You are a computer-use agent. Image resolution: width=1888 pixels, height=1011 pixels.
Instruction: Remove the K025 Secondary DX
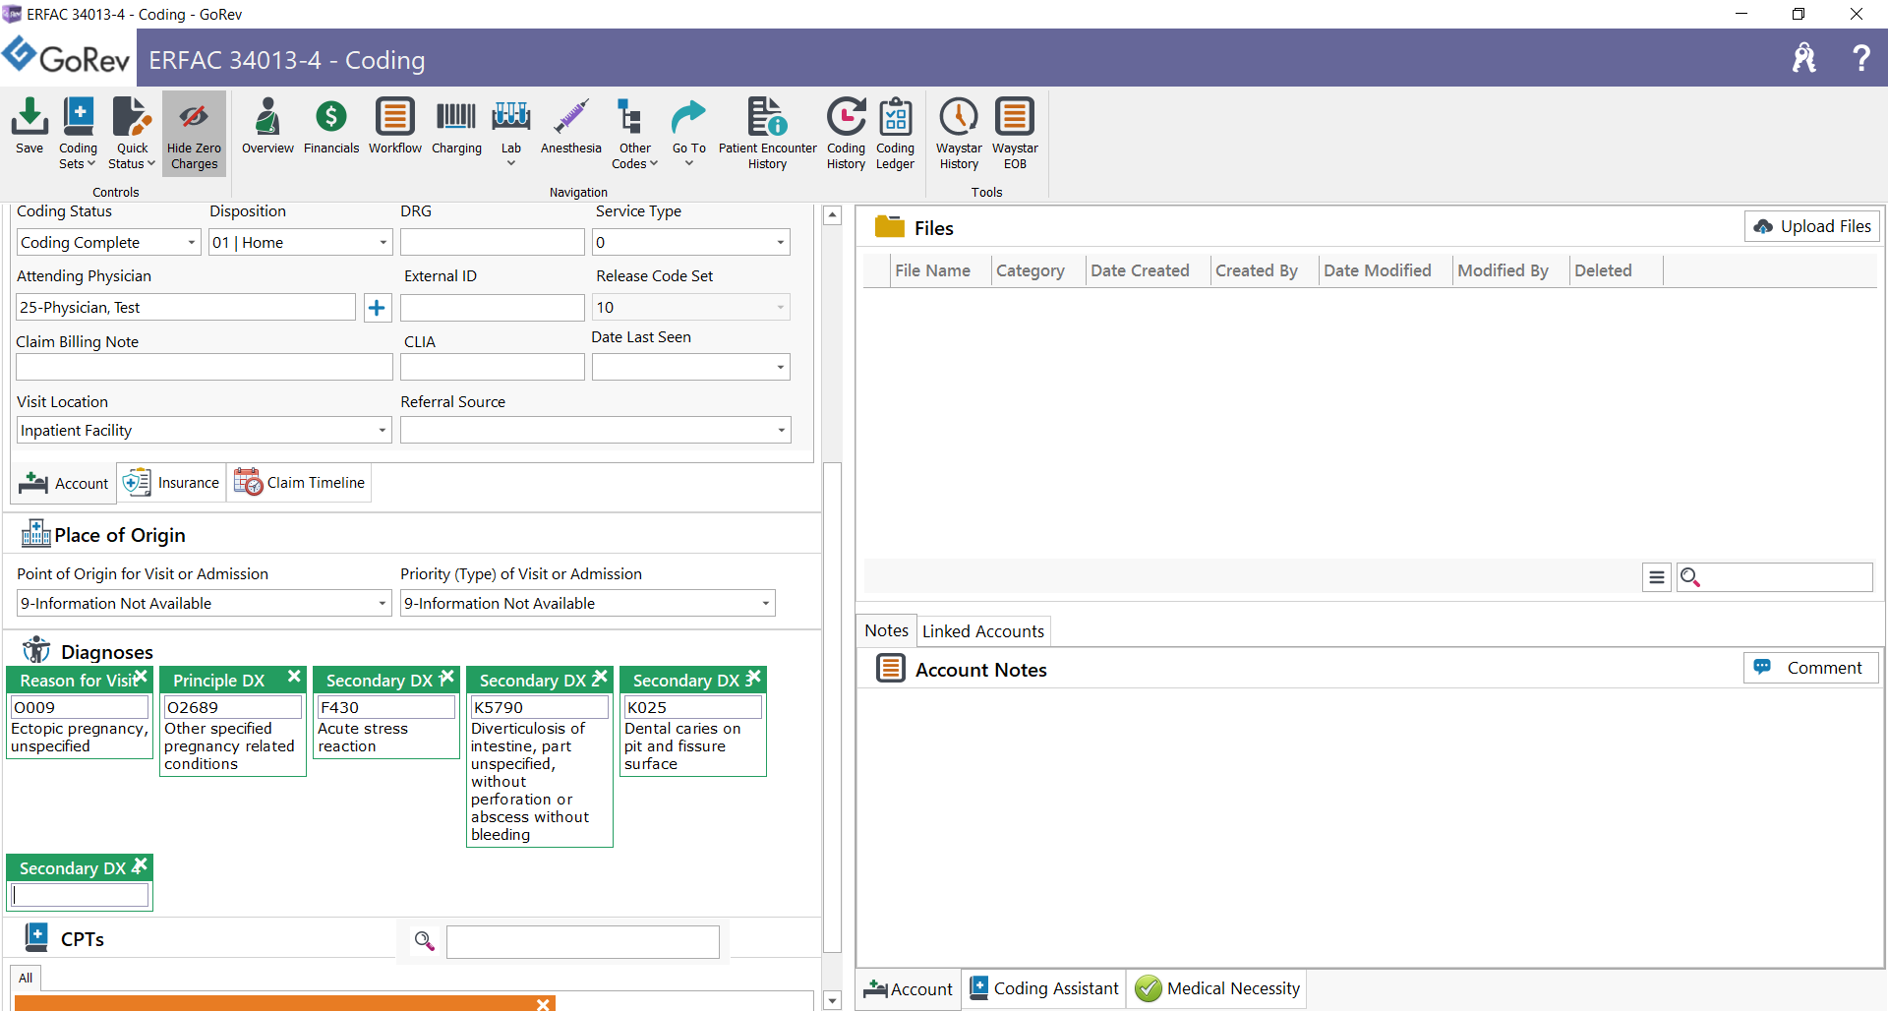pyautogui.click(x=754, y=677)
